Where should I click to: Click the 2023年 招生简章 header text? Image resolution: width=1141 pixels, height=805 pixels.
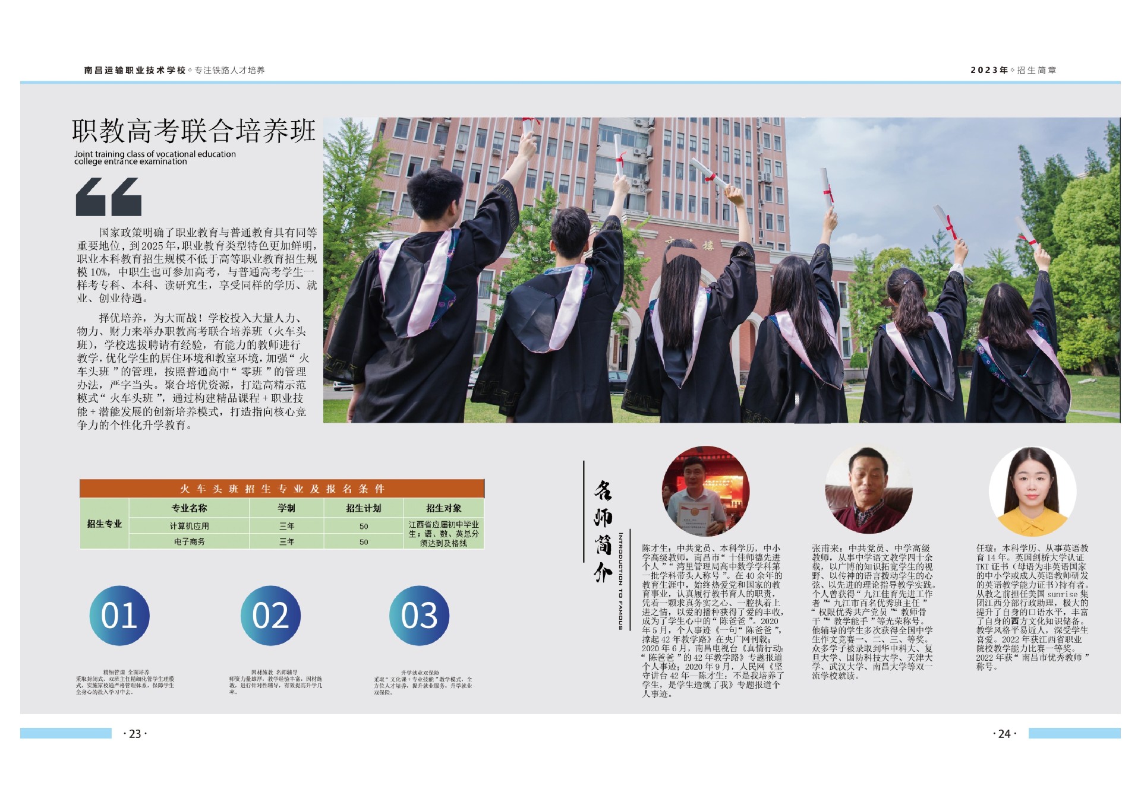tap(1013, 70)
